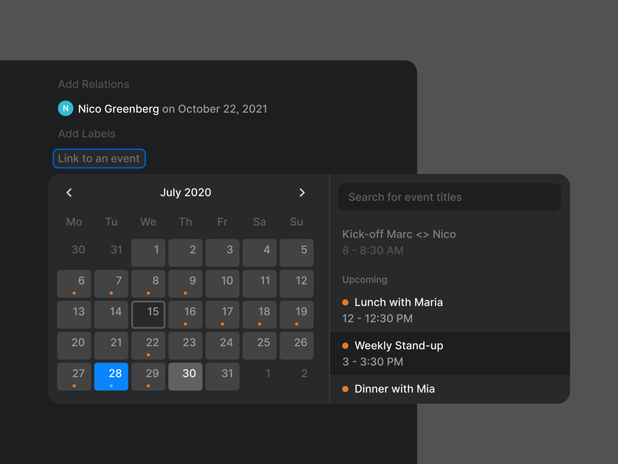Open the Kick-off Marc <> Nico event

(450, 242)
